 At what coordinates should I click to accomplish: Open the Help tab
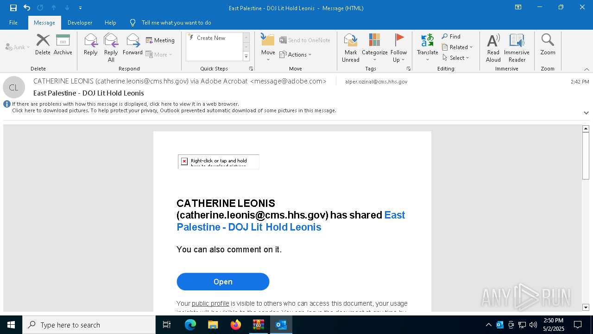[110, 23]
